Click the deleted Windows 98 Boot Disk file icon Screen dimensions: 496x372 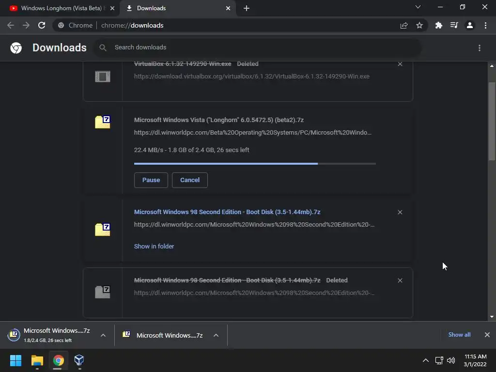click(103, 292)
